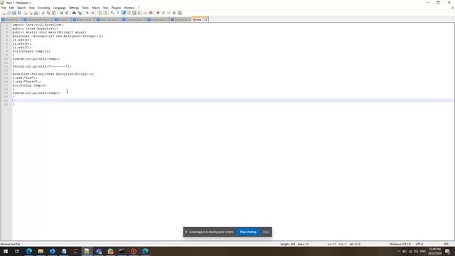Screen dimensions: 455x256
Task: Close the 'new 1' tab
Action: pos(206,19)
